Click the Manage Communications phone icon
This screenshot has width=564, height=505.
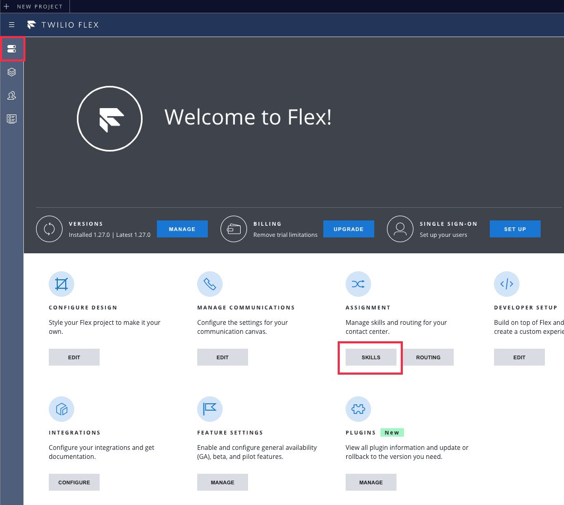click(x=210, y=283)
